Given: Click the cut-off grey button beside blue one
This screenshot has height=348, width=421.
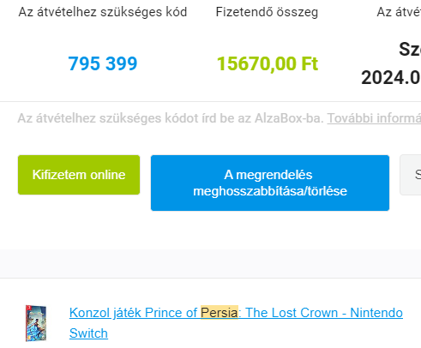Looking at the screenshot, I should (x=411, y=175).
